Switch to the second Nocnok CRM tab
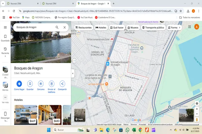202x134 pixels. pyautogui.click(x=58, y=4)
